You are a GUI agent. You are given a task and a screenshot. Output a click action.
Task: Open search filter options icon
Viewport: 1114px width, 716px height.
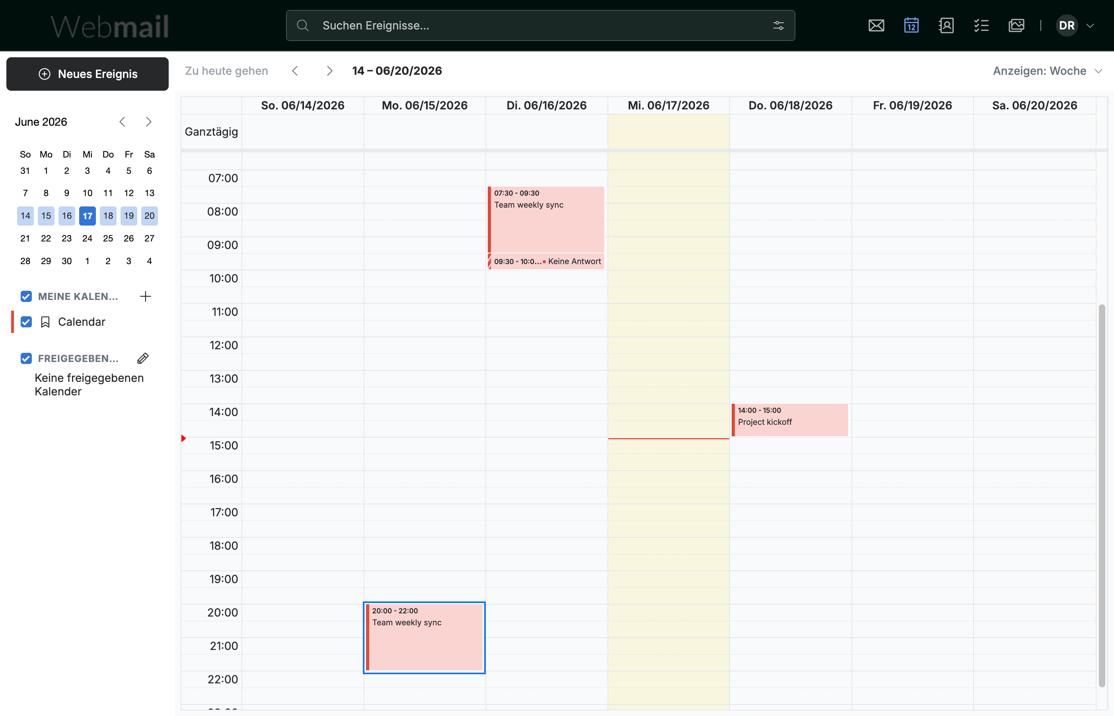point(778,25)
